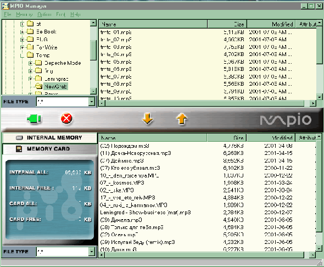Click the orange upload arrow icon
This screenshot has width=324, height=267.
click(x=182, y=119)
